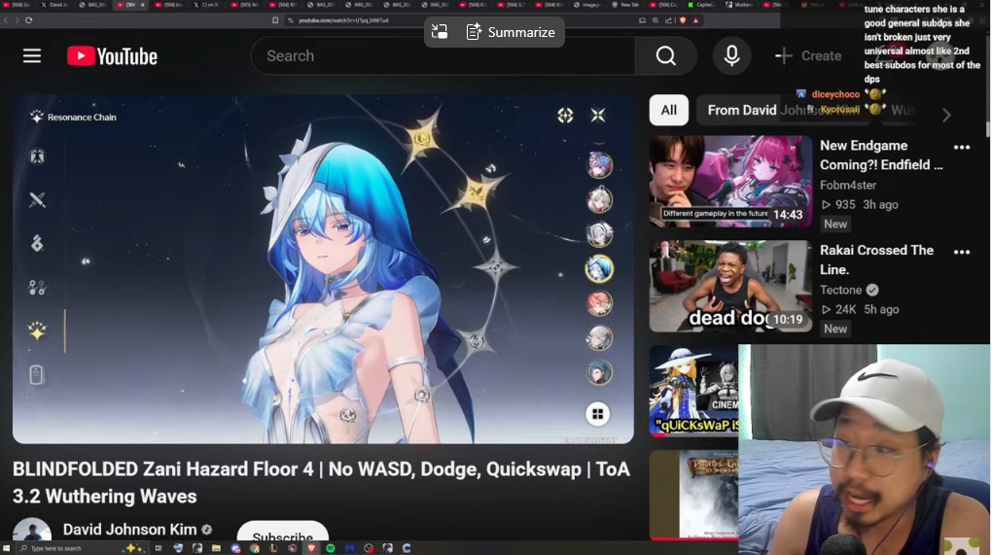Open the YouTube hamburger guide menu
This screenshot has height=555, width=992.
pos(32,55)
